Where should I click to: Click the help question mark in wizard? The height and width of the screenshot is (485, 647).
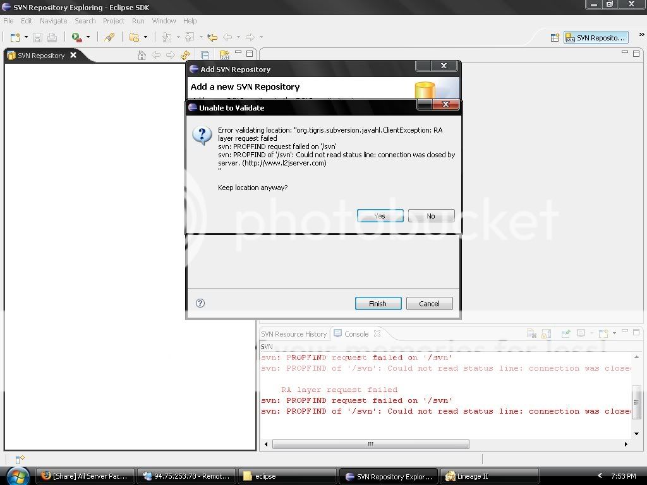coord(200,303)
